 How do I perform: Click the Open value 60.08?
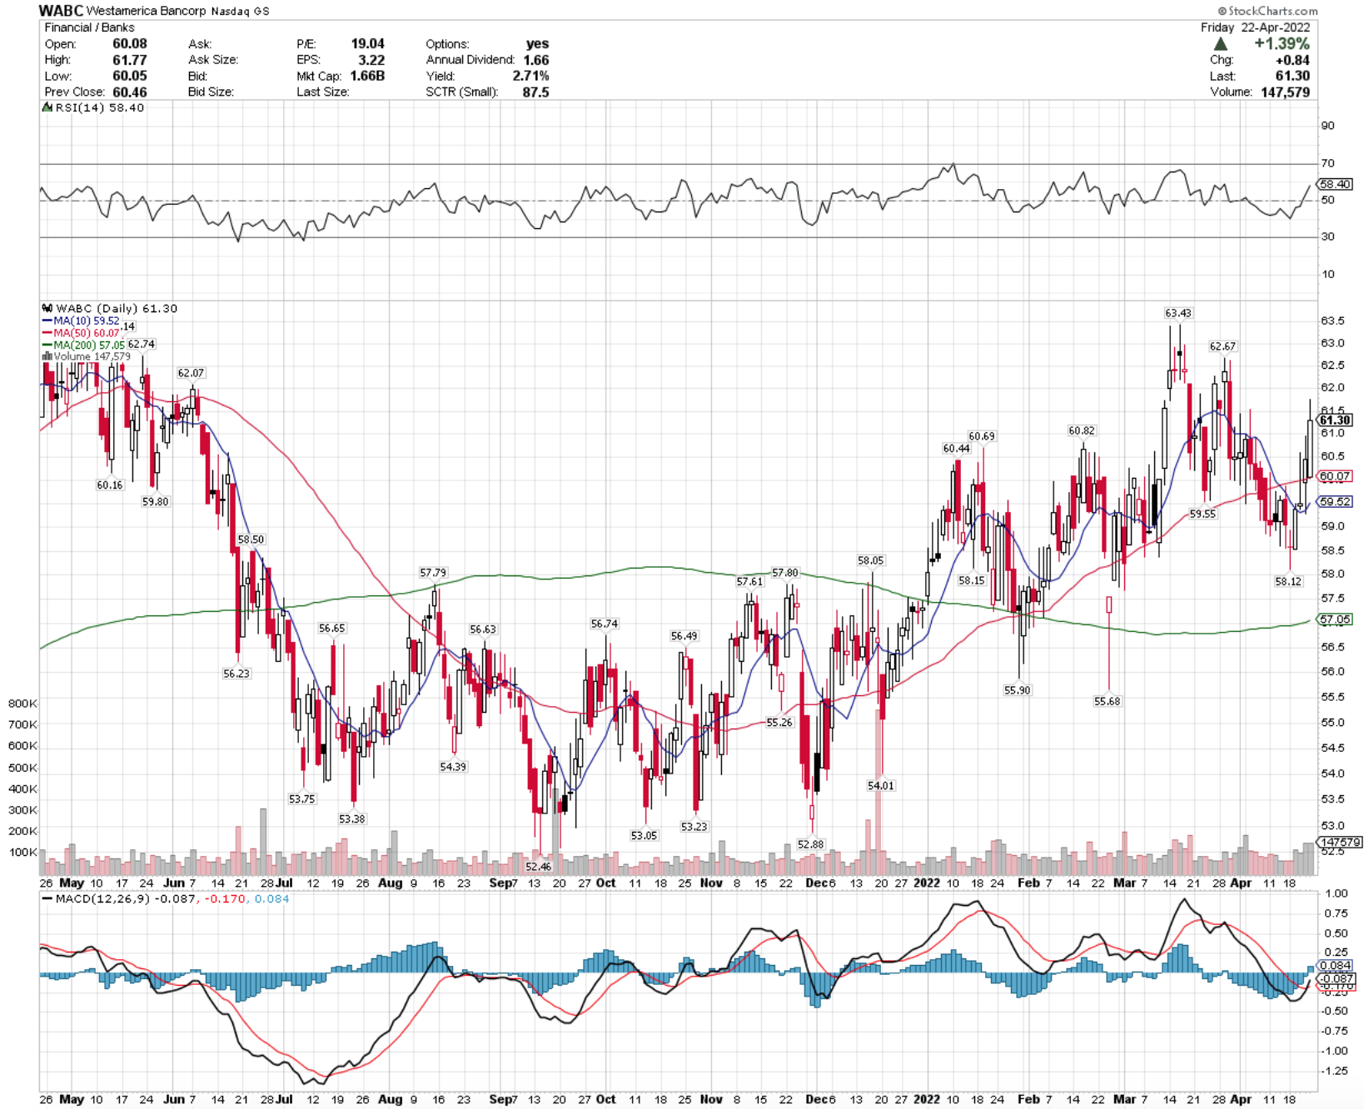[x=130, y=43]
